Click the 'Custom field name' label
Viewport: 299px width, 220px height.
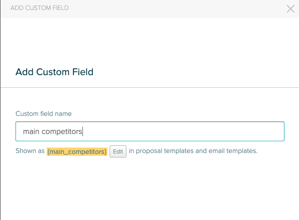(43, 114)
